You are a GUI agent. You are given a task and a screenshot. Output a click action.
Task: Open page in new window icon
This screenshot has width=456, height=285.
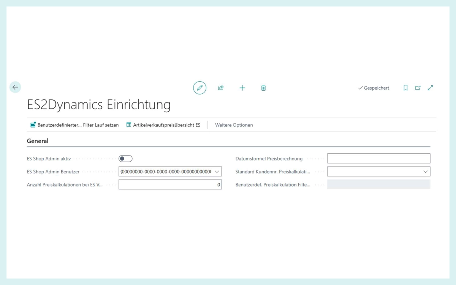418,88
